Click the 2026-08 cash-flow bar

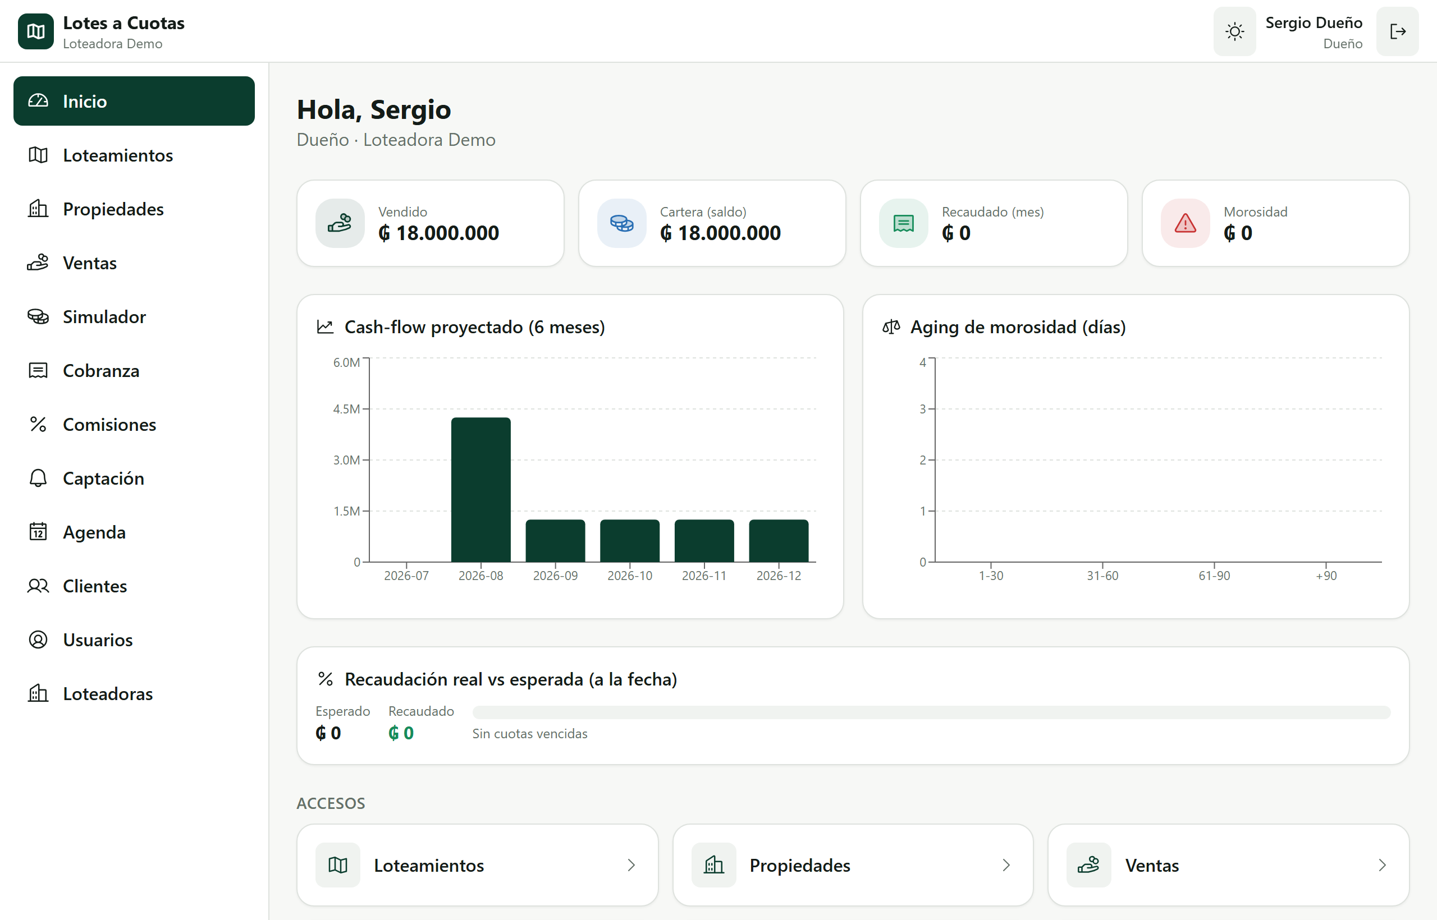click(480, 490)
